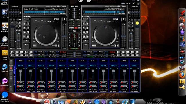Trigger hot cue S5 on left deck

(31, 52)
